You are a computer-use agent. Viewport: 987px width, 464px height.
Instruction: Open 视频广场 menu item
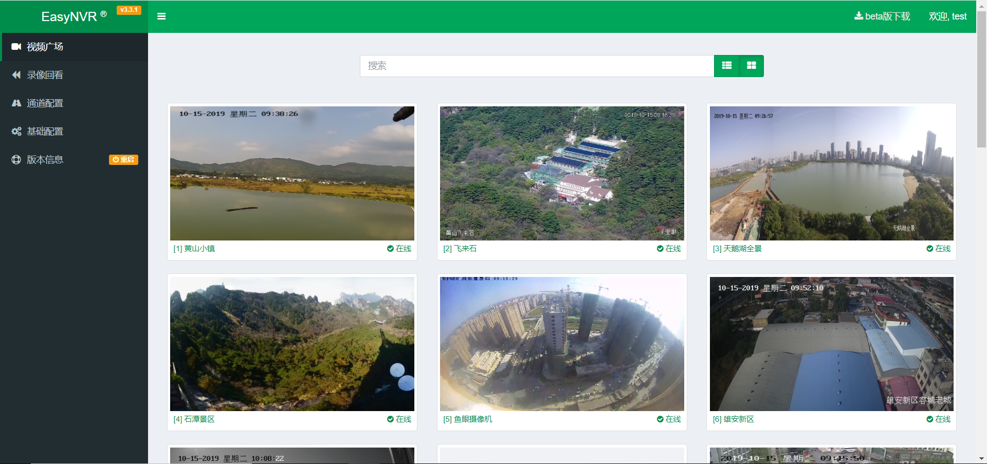74,47
